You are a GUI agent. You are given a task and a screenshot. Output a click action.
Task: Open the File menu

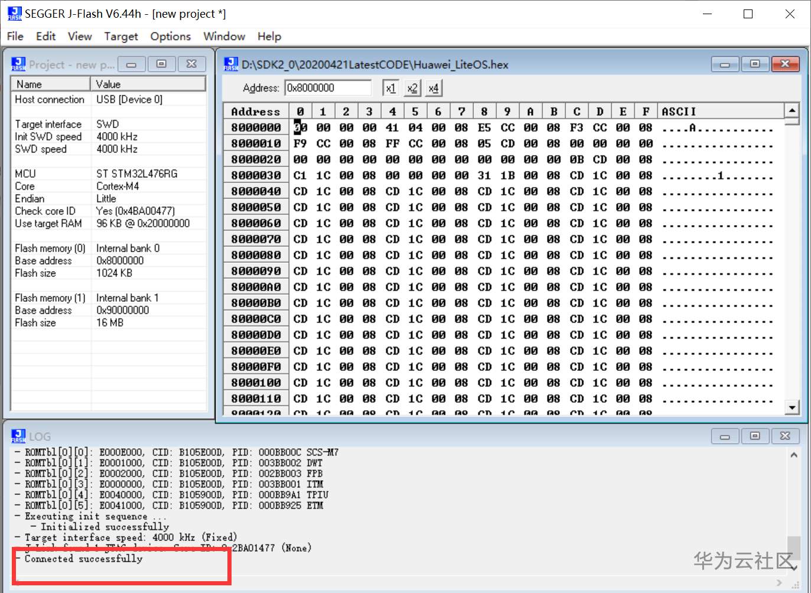coord(15,37)
